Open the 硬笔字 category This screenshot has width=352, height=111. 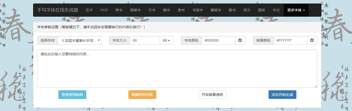pos(216,10)
